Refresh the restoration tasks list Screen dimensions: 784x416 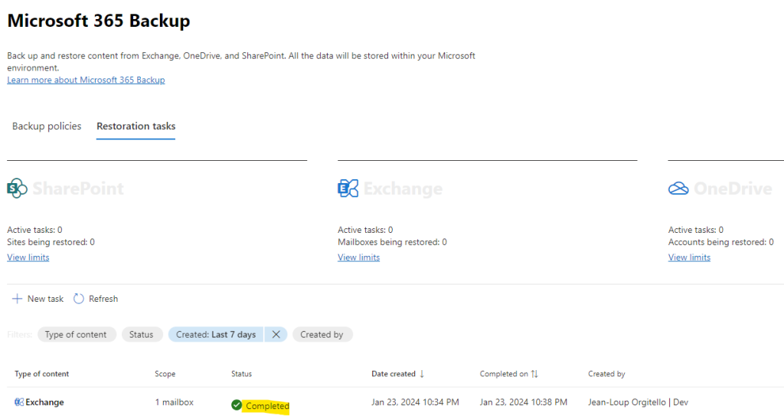point(96,299)
